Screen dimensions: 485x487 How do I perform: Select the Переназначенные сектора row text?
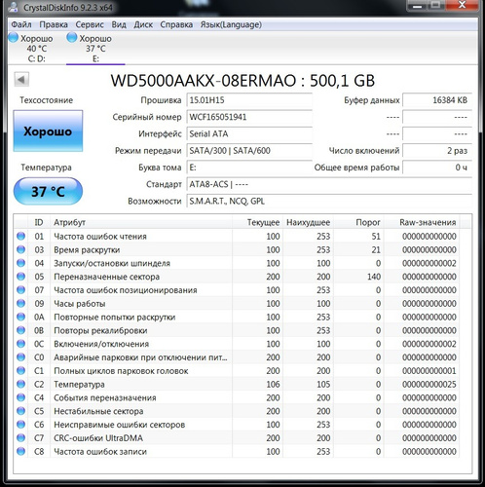click(x=106, y=277)
